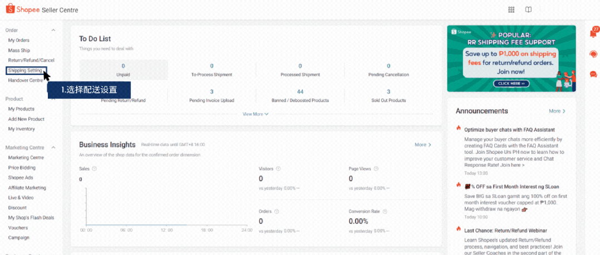This screenshot has width=600, height=255.
Task: Open Shopee Ads in sidebar
Action: (21, 178)
